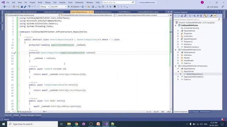Click the Search (Ctrl+Q) box
This screenshot has height=127, width=227.
click(118, 2)
